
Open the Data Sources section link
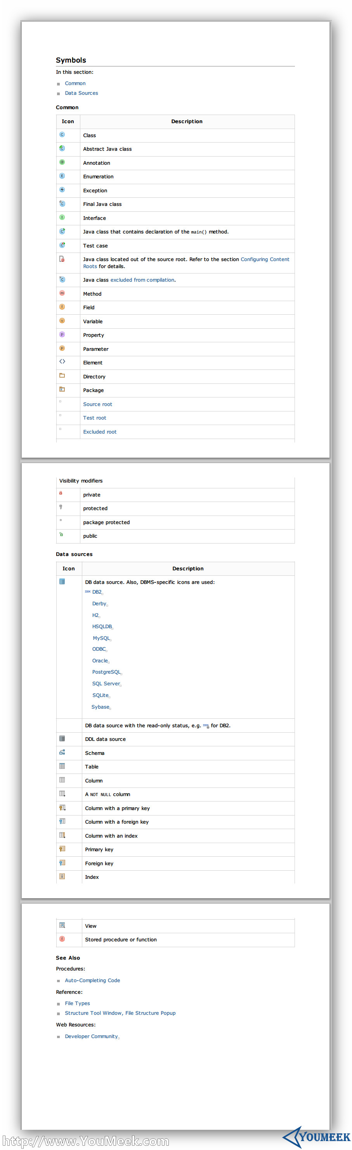coord(81,93)
